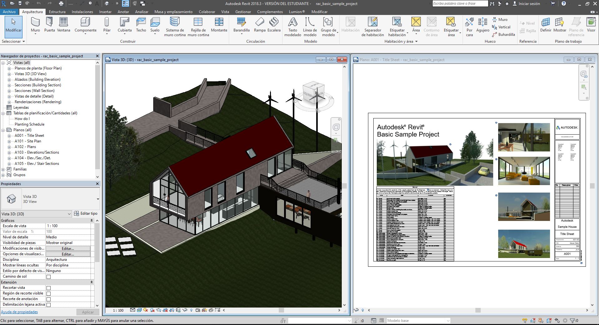Expand Planos de planta (Floor Plan) node
The width and height of the screenshot is (599, 325).
(x=9, y=69)
